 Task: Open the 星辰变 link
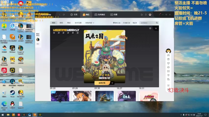pos(135,23)
